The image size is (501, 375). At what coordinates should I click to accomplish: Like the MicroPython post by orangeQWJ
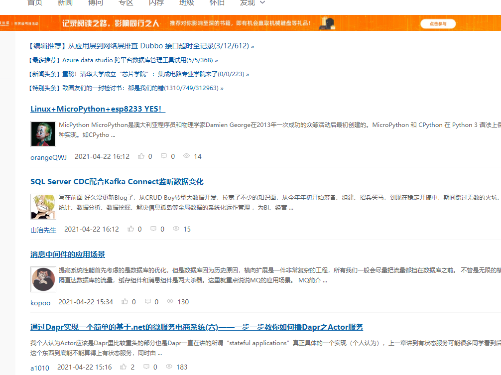pyautogui.click(x=141, y=156)
